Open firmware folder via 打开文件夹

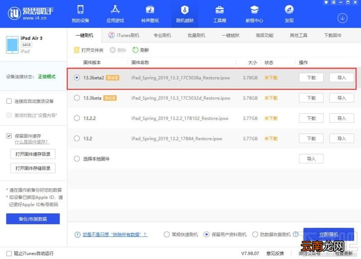pos(88,50)
